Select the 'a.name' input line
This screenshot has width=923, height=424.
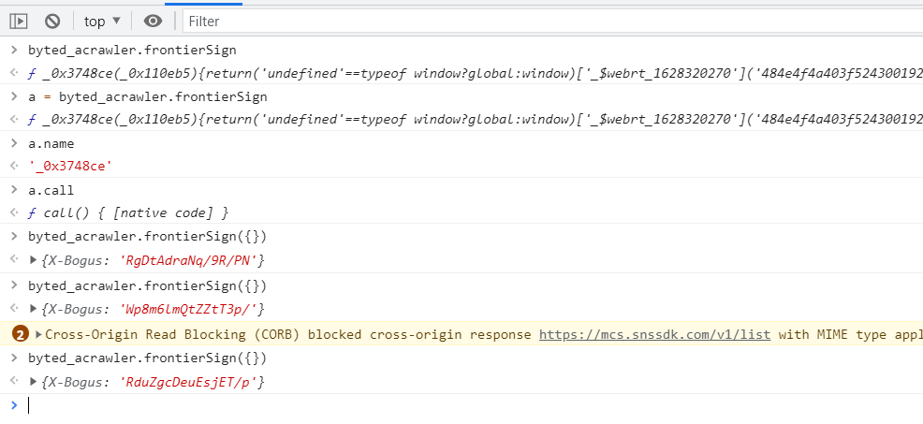pyautogui.click(x=51, y=144)
